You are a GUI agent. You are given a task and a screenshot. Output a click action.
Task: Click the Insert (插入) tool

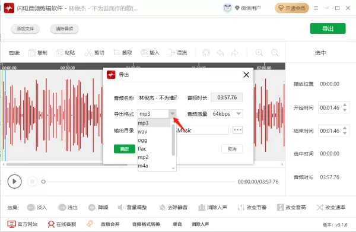pyautogui.click(x=150, y=53)
